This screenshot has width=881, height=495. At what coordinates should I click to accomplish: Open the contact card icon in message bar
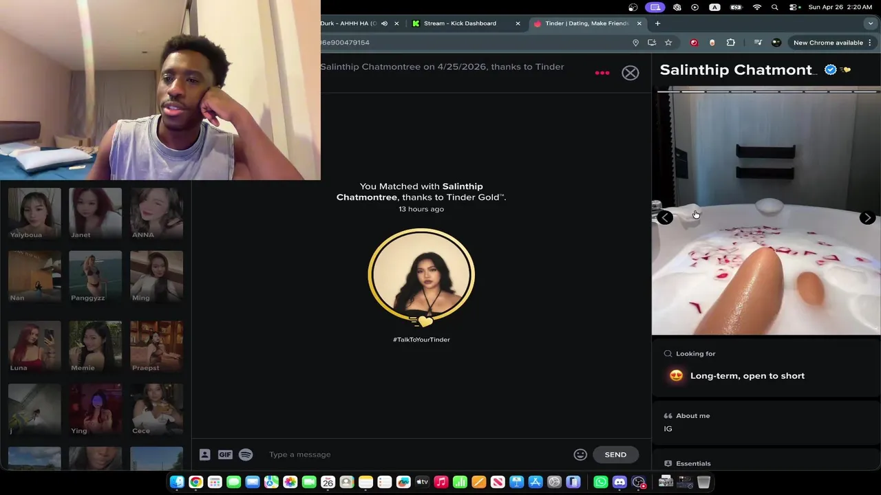click(204, 454)
